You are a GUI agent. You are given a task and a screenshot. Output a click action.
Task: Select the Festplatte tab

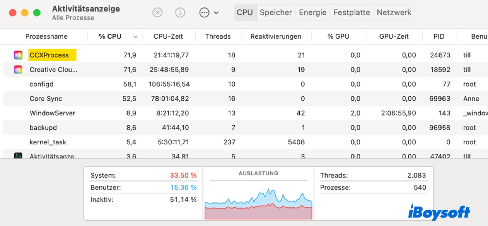352,13
